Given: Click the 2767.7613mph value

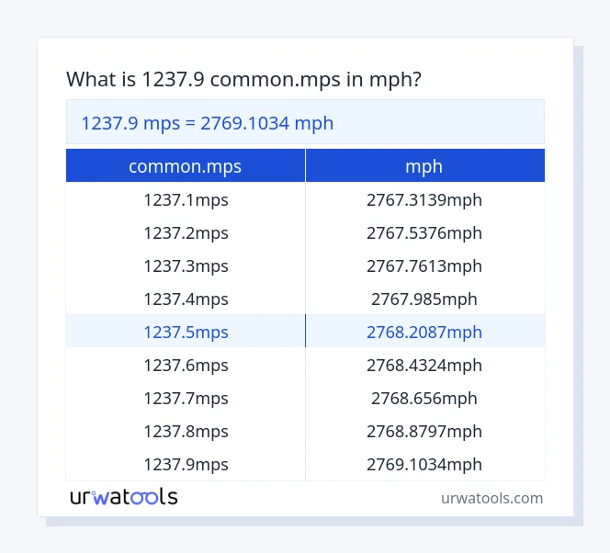Looking at the screenshot, I should [x=424, y=265].
